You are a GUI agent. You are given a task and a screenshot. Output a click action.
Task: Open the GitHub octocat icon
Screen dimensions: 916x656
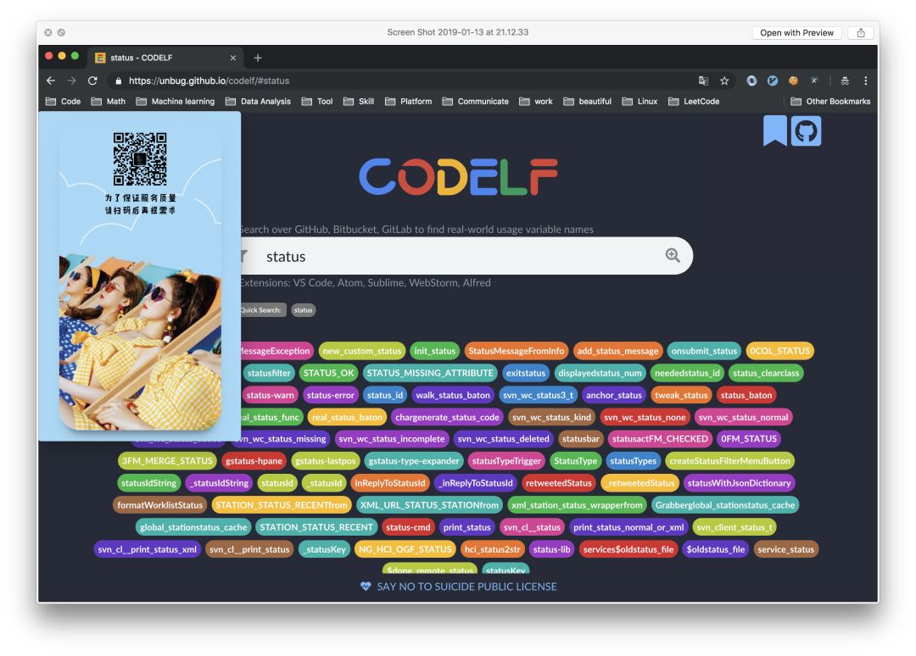pos(807,131)
